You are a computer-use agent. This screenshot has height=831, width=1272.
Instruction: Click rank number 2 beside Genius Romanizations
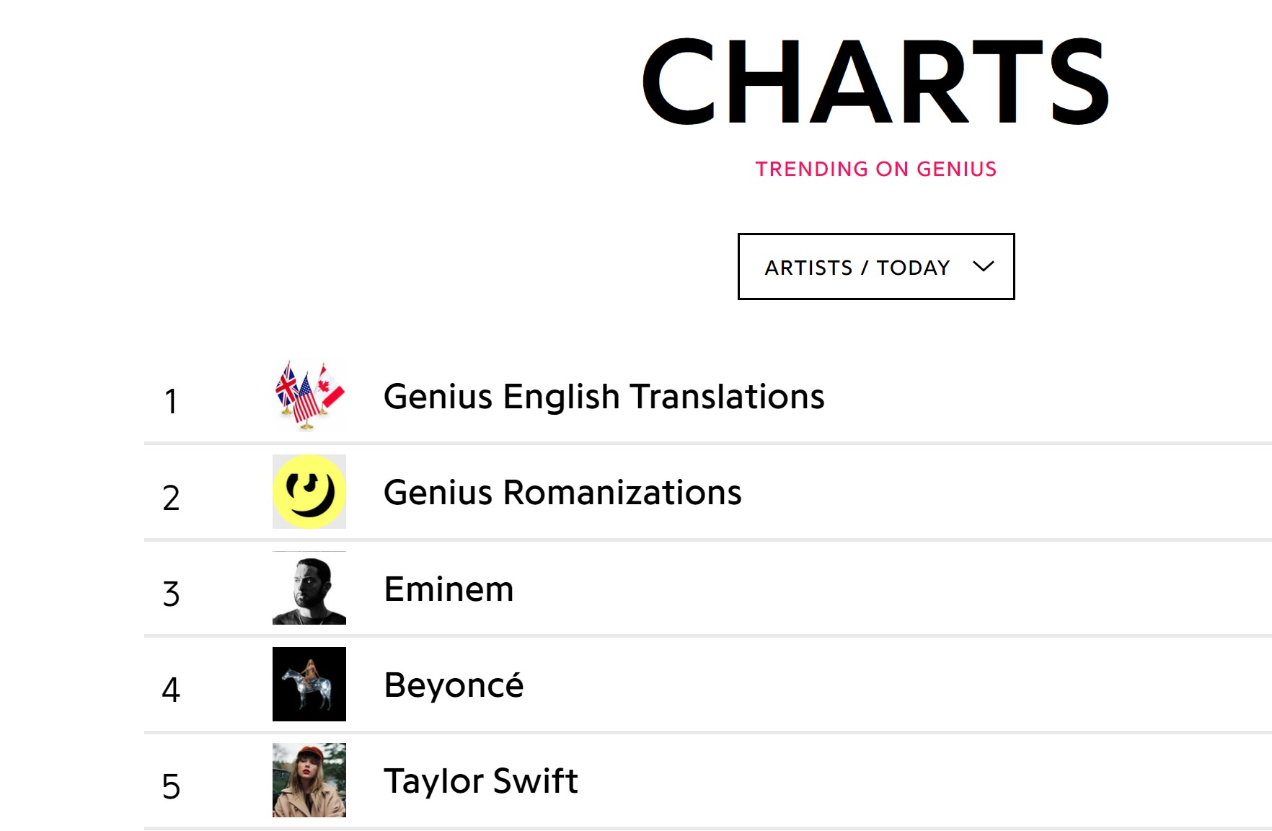(x=171, y=498)
